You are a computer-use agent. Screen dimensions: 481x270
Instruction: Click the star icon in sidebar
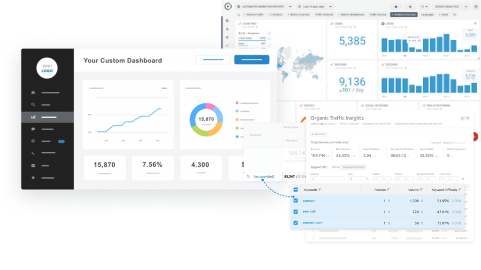click(33, 178)
